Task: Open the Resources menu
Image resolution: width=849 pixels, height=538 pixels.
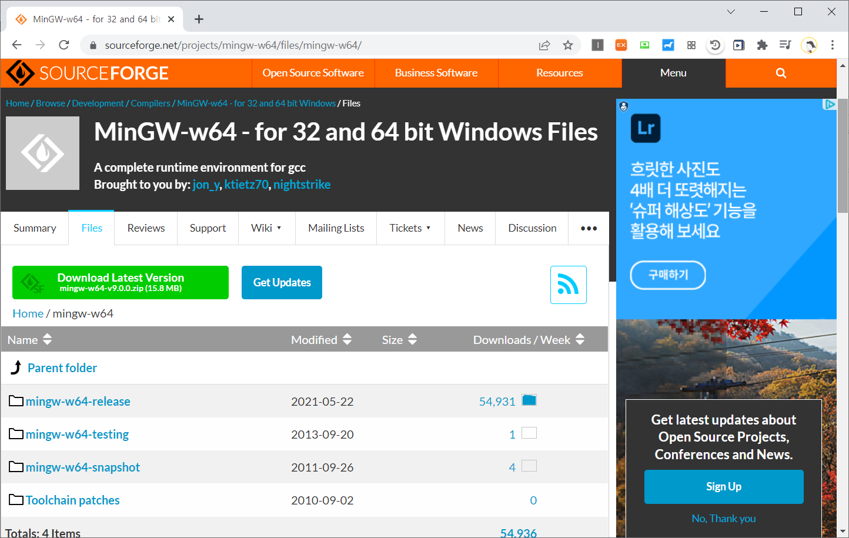Action: point(560,73)
